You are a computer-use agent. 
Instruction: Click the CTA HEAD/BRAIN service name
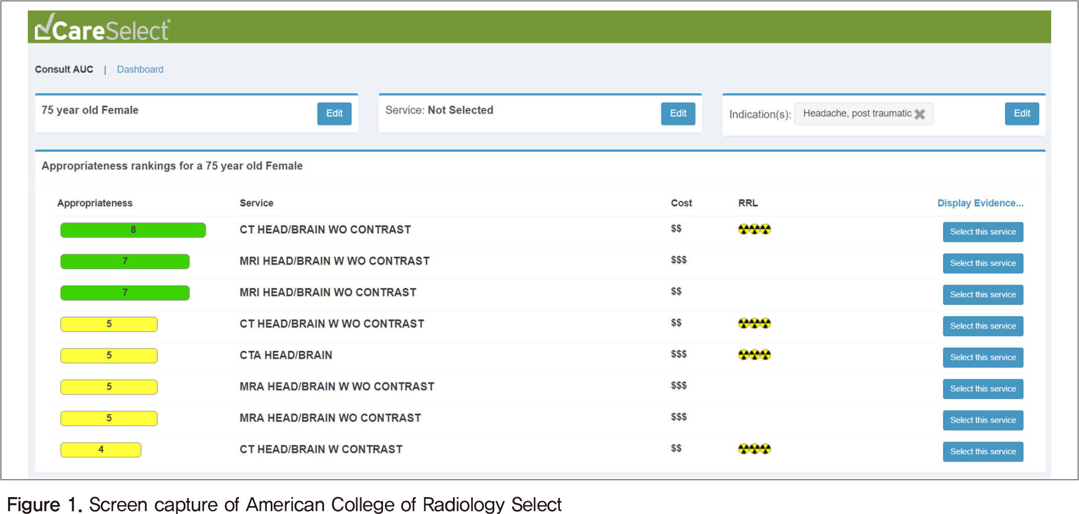pos(286,355)
